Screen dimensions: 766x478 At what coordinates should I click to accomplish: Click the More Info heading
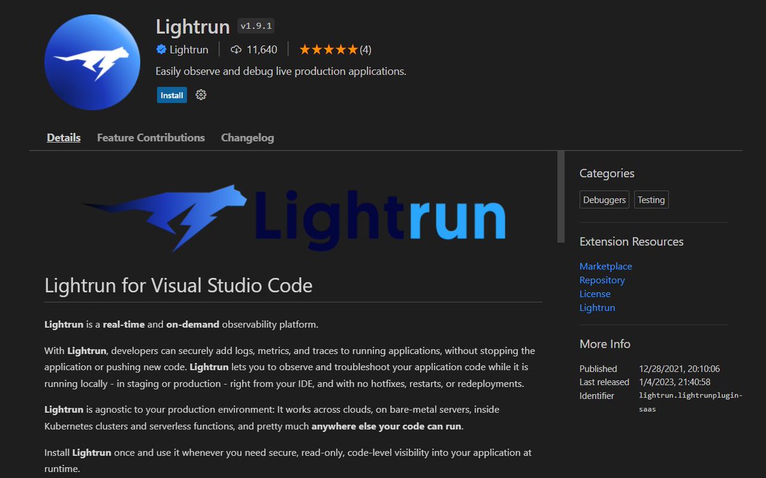[x=605, y=344]
